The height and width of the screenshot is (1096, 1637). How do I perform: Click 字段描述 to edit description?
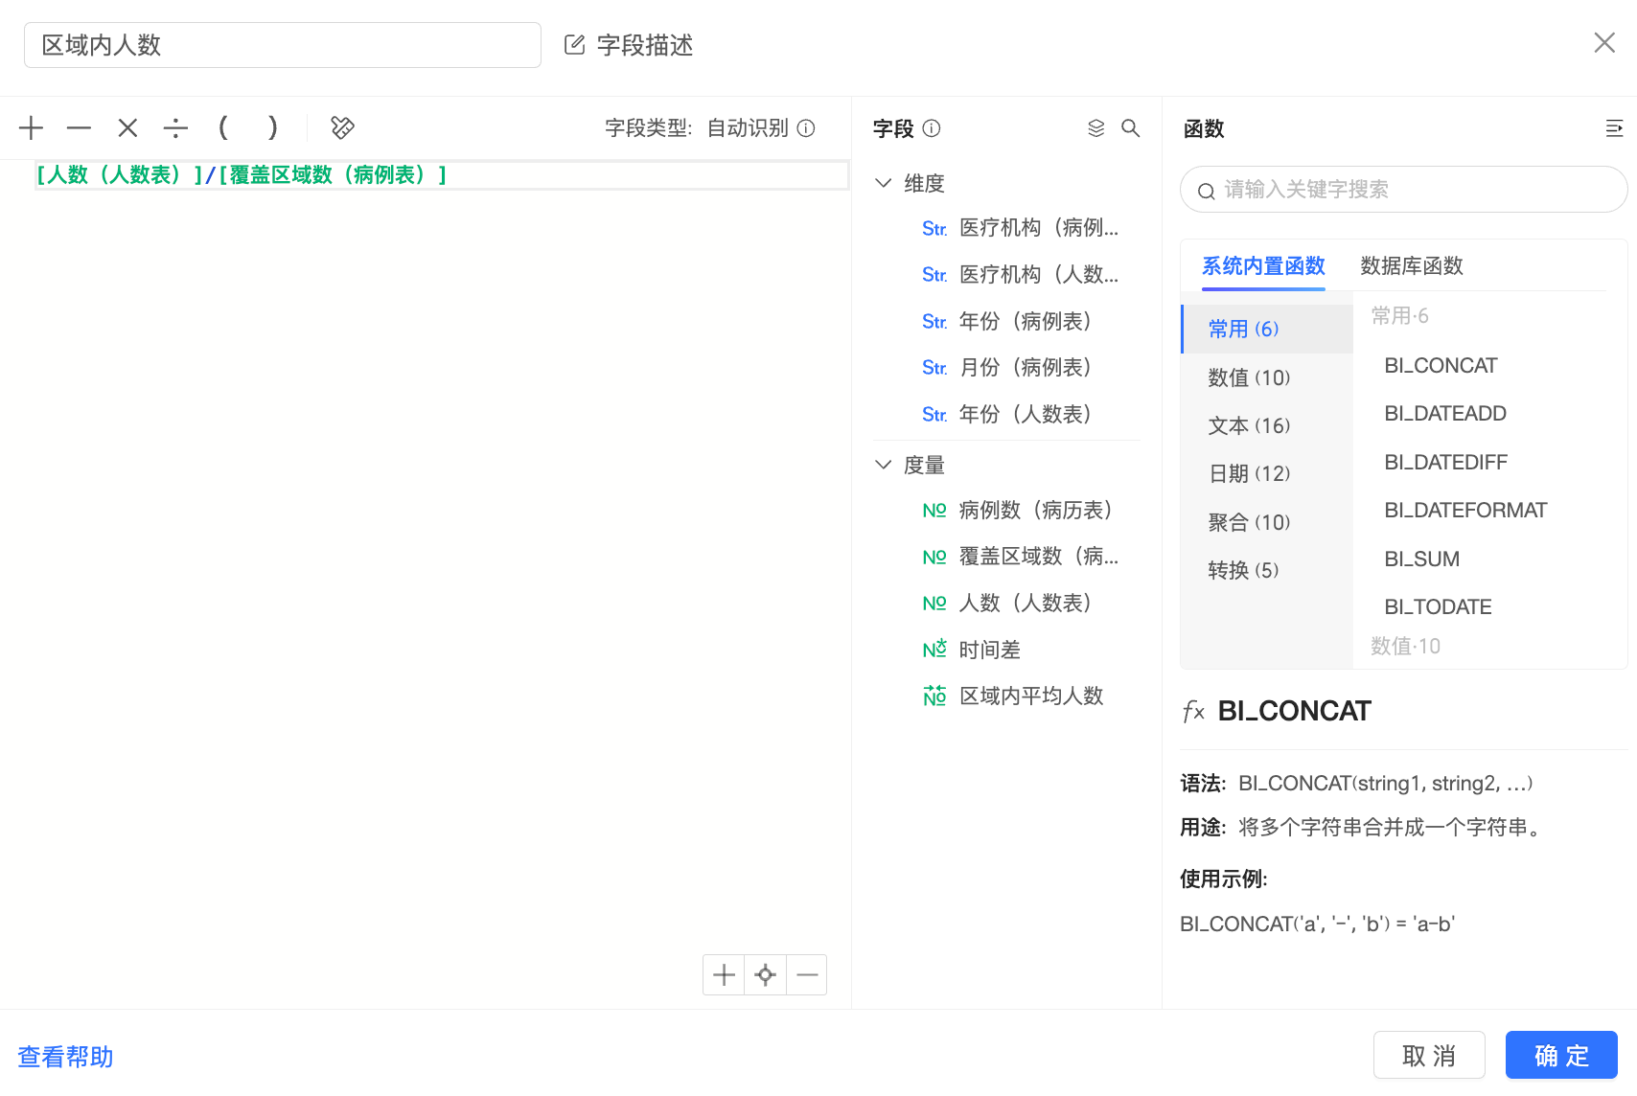[644, 45]
